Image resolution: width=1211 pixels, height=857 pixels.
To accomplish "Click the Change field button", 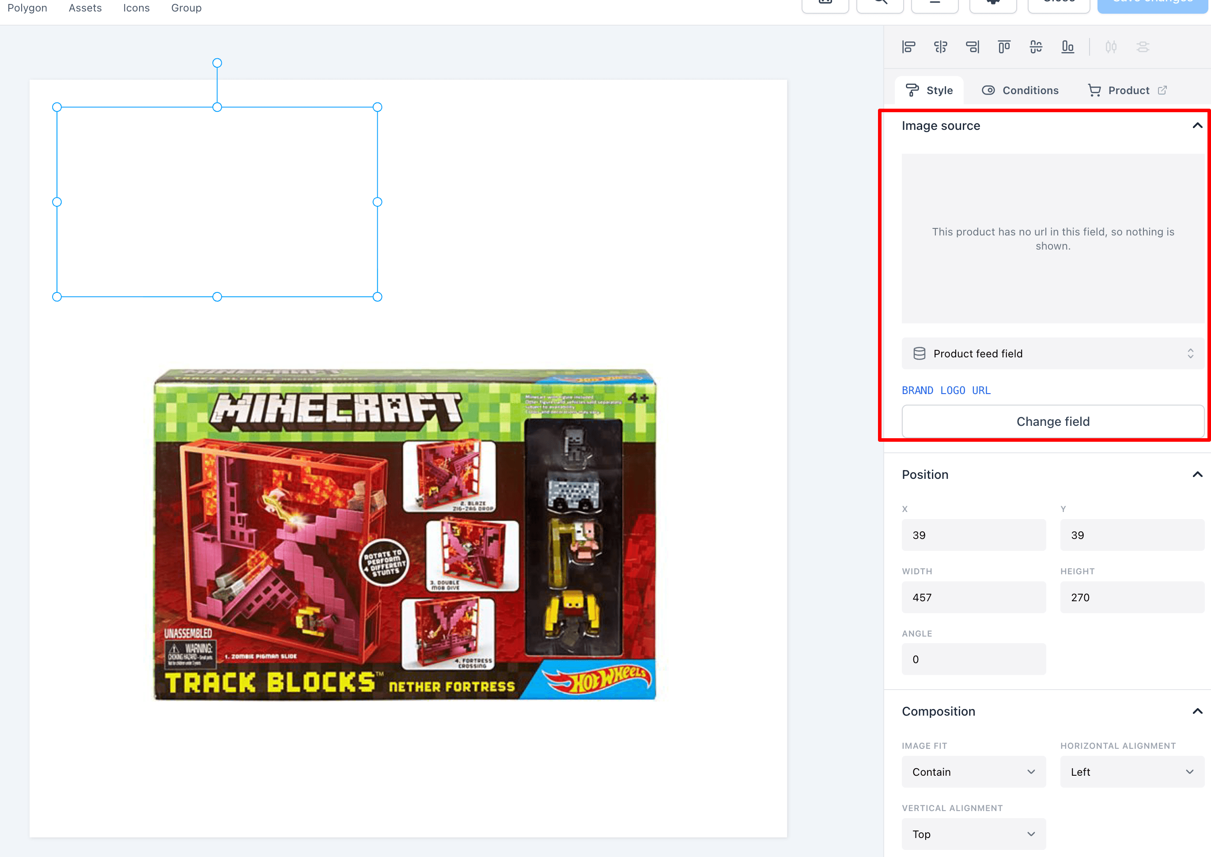I will 1053,421.
